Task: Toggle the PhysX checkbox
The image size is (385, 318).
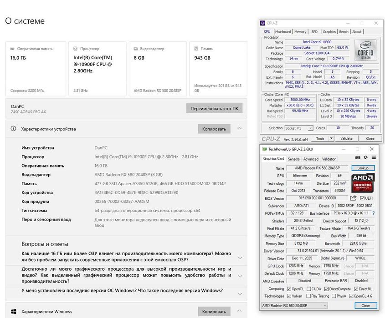Action: click(x=334, y=296)
